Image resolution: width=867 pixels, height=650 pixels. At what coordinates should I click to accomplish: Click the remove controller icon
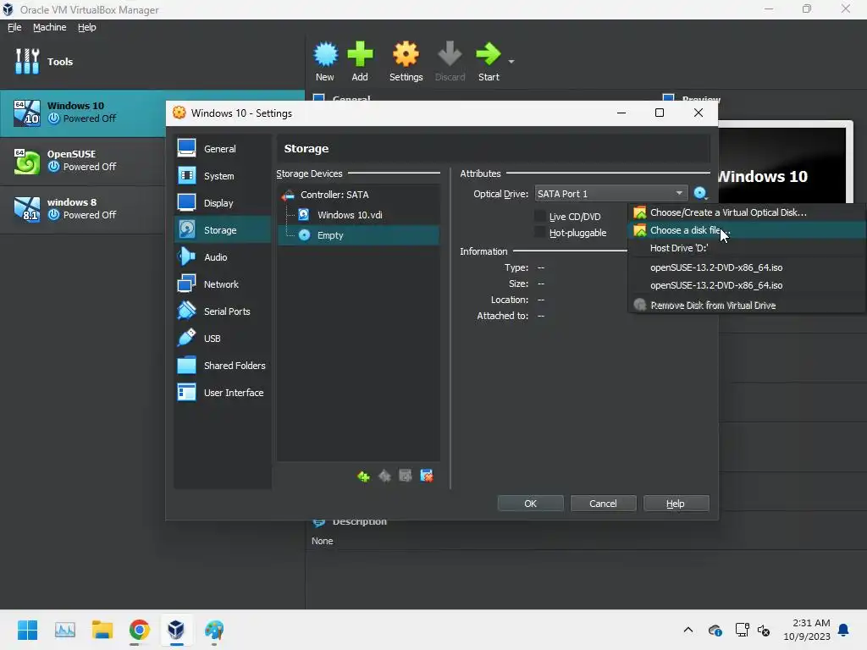click(x=384, y=476)
